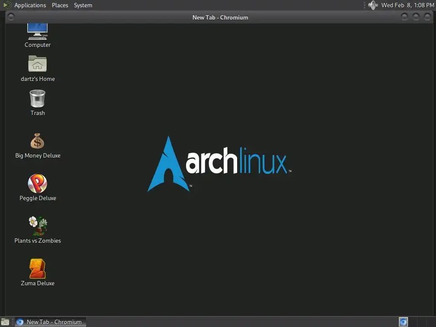This screenshot has width=436, height=327.
Task: Click the Computer icon label text
Action: coord(37,45)
